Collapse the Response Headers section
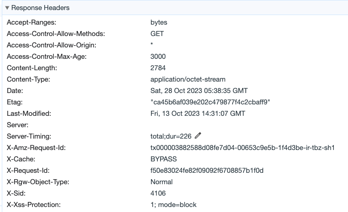 pyautogui.click(x=7, y=8)
